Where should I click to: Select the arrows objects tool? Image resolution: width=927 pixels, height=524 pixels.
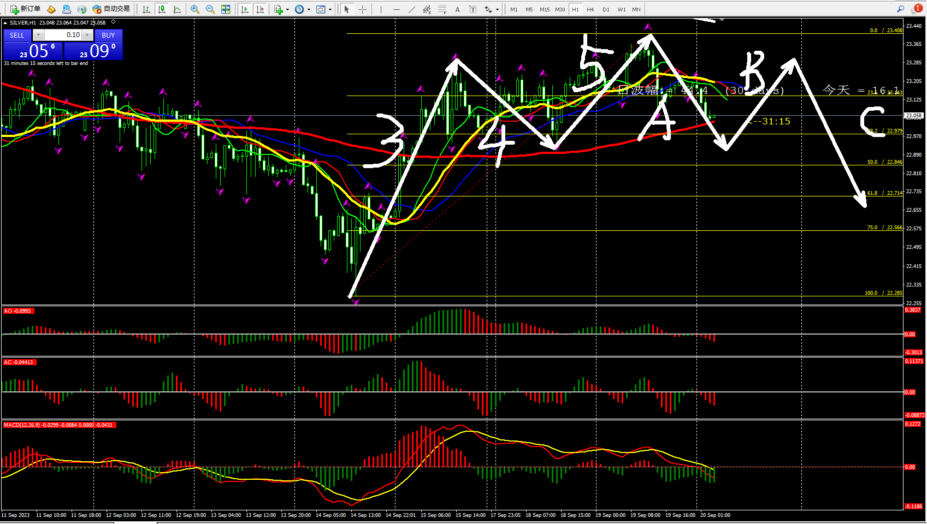pos(488,9)
